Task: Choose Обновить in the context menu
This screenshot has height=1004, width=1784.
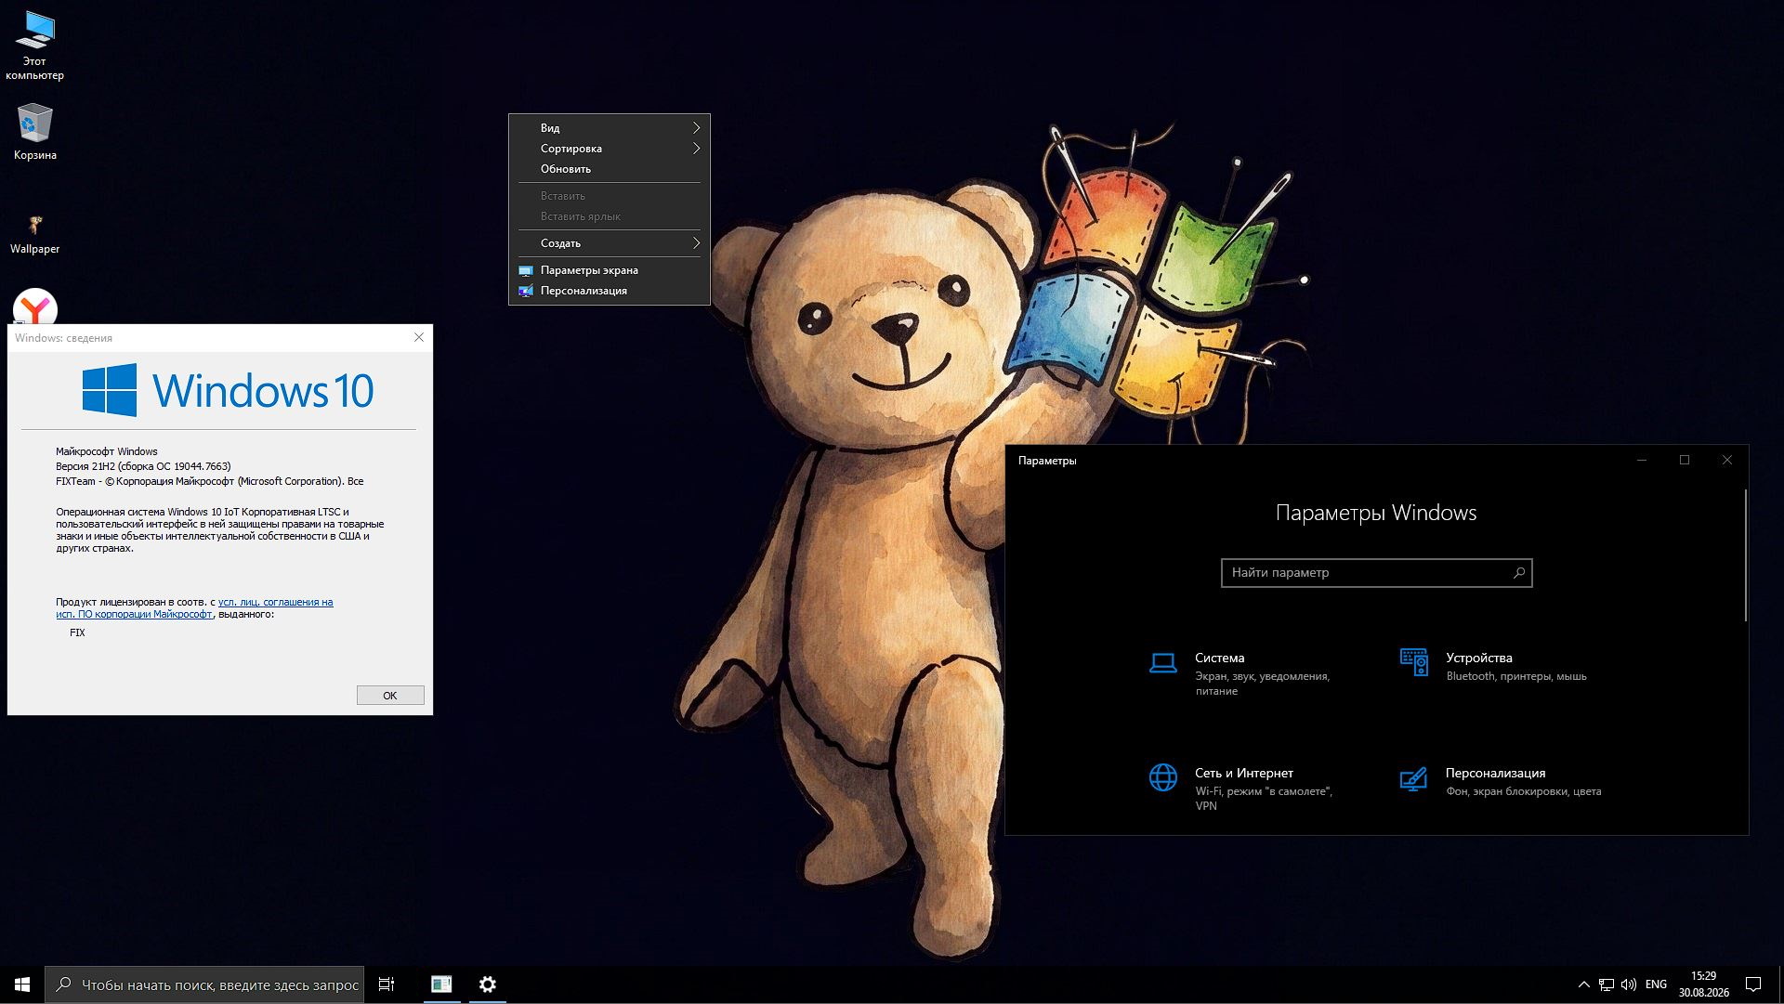Action: point(610,169)
